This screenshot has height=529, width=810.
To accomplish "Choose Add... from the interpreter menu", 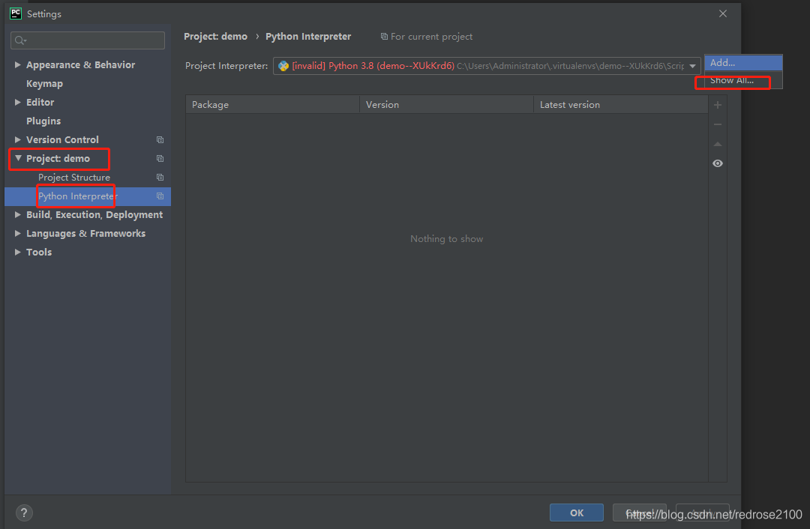I will 743,63.
